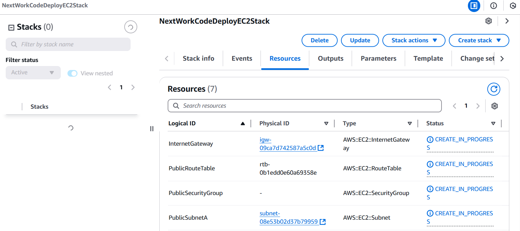Refresh the Stacks list
The width and height of the screenshot is (520, 231).
(x=131, y=27)
